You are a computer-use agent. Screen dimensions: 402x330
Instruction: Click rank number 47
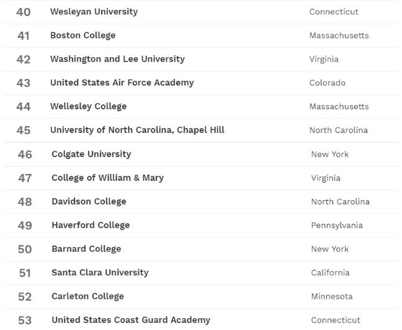[x=25, y=178]
